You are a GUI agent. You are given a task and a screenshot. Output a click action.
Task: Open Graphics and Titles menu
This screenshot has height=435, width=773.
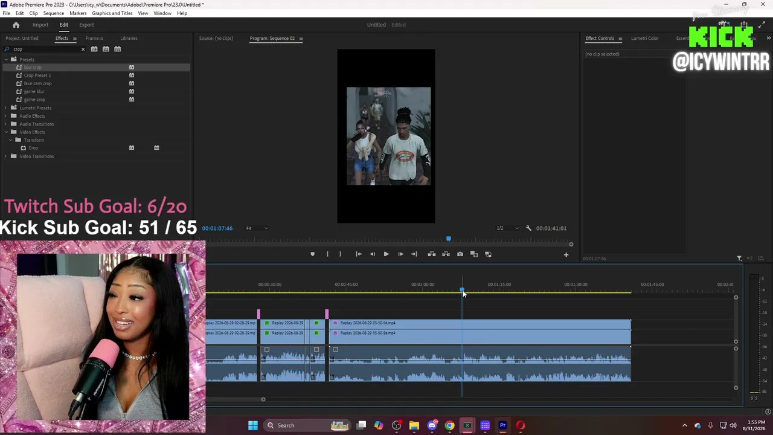point(112,13)
